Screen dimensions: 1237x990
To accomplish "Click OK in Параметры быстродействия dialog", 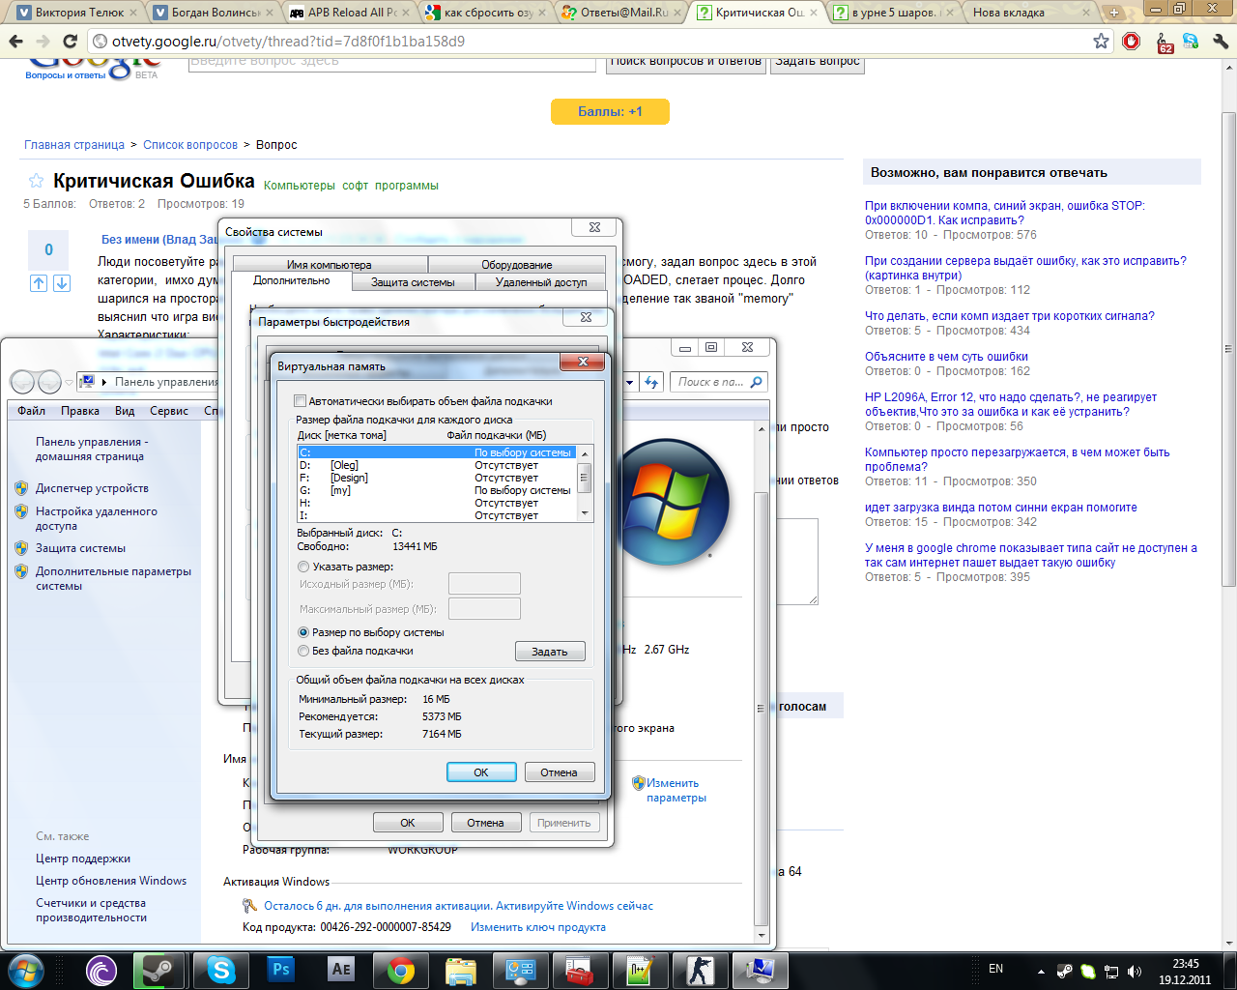I will click(408, 823).
